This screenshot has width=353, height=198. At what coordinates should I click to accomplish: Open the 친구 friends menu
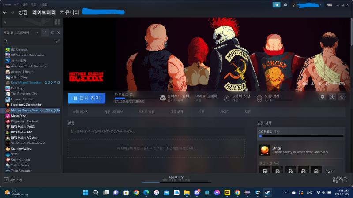(25, 4)
